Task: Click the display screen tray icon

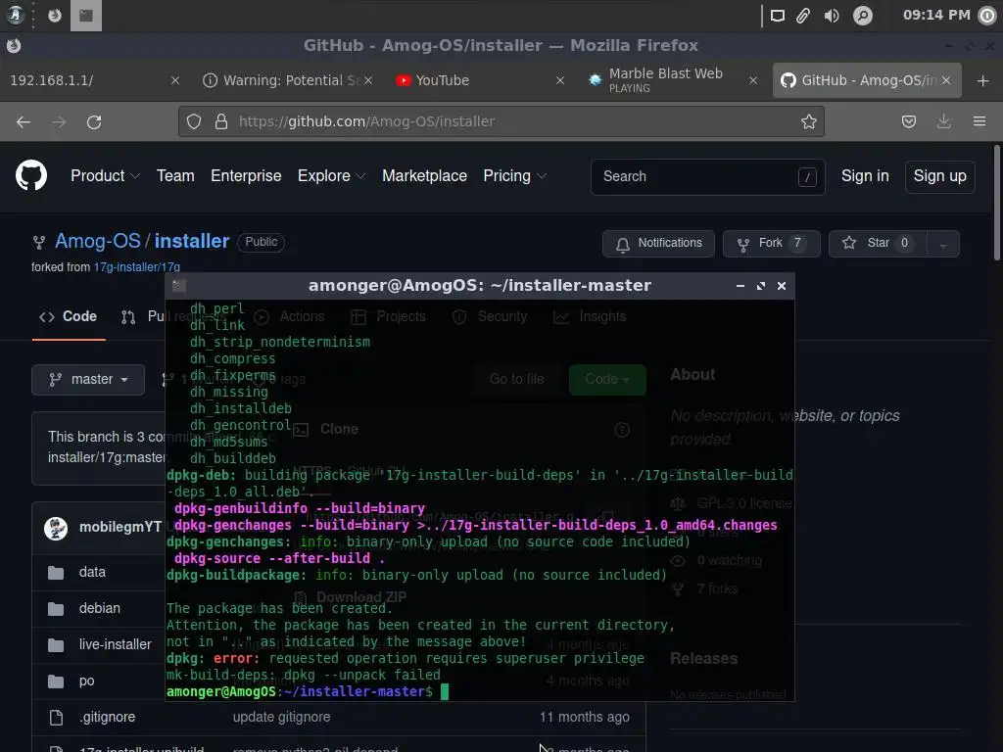Action: pyautogui.click(x=777, y=16)
